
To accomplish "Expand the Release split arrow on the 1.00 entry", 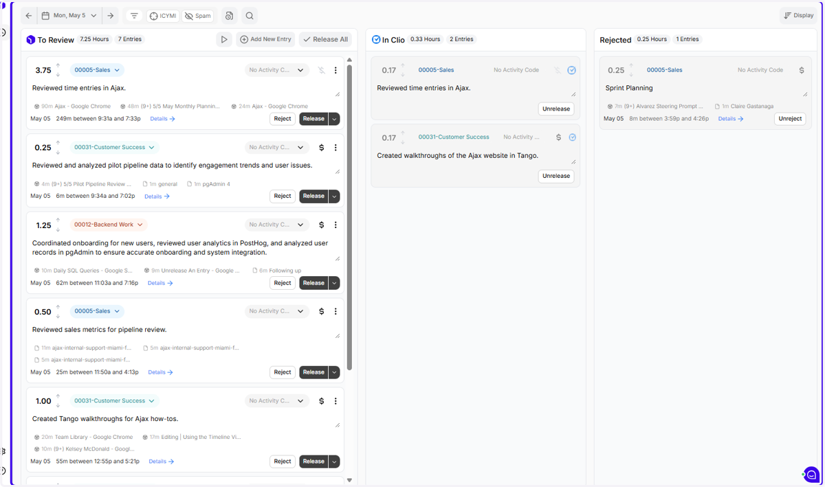I will pos(334,462).
